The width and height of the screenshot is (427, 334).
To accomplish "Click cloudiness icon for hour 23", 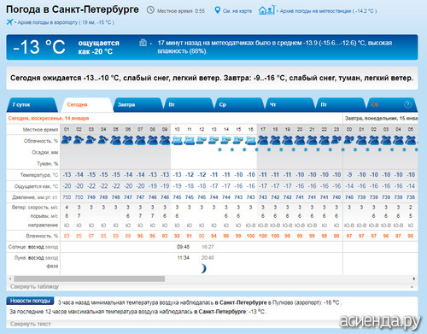I will 336,140.
